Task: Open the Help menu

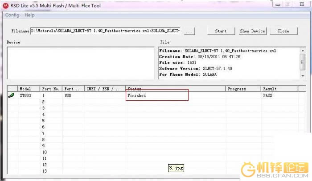Action: 29,15
